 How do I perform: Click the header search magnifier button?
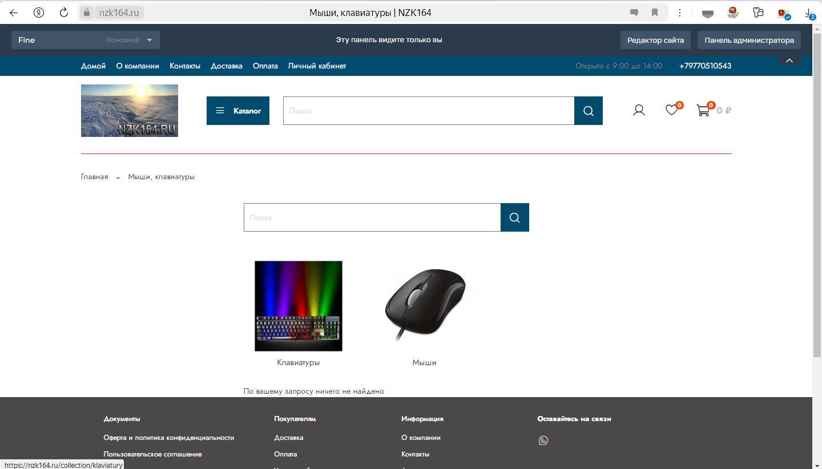(589, 111)
